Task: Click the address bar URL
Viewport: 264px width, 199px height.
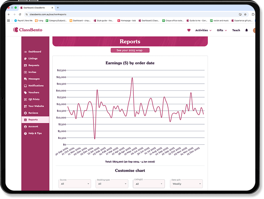Action: point(48,15)
